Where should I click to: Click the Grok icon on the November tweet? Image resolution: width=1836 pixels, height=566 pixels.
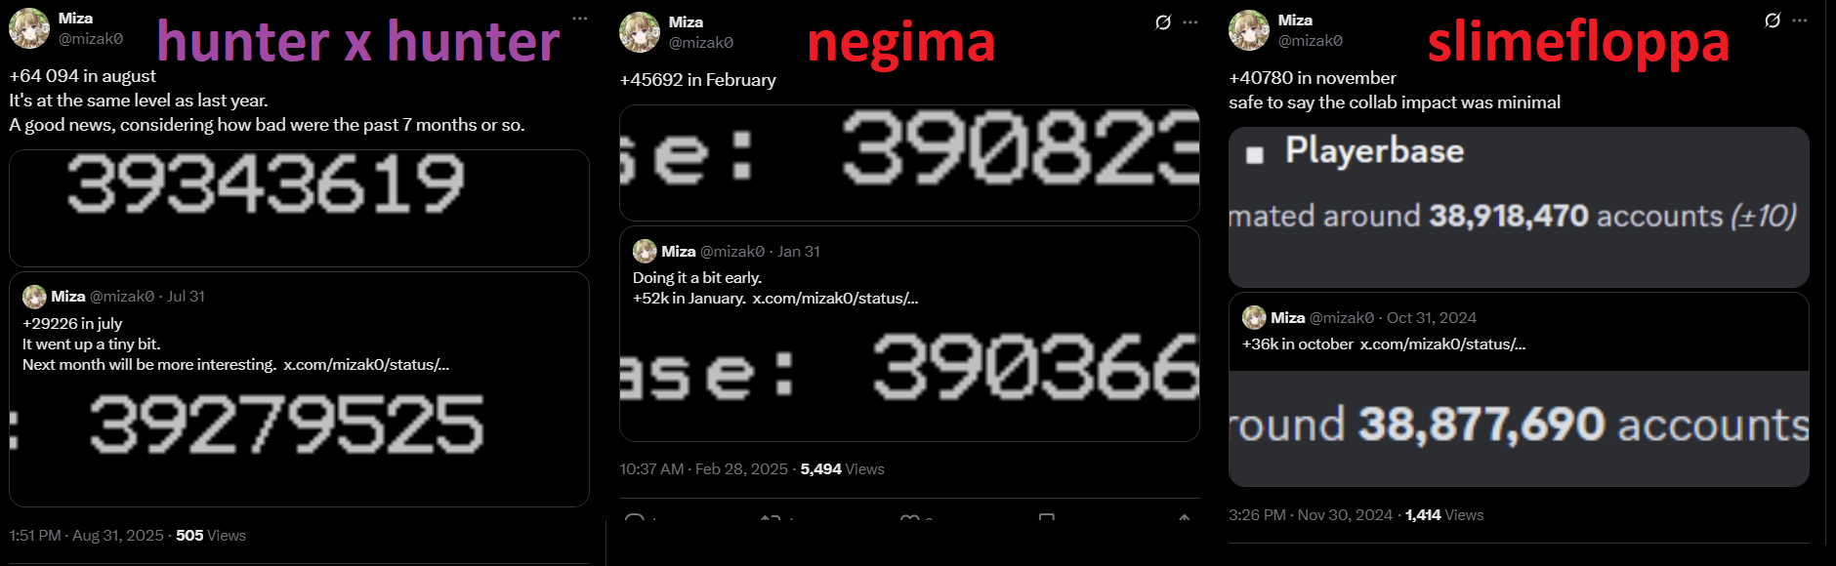(x=1772, y=20)
